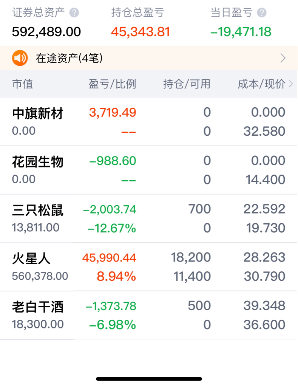This screenshot has height=387, width=298.
Task: Open 在途资产 details with right chevron
Action: pos(283,58)
